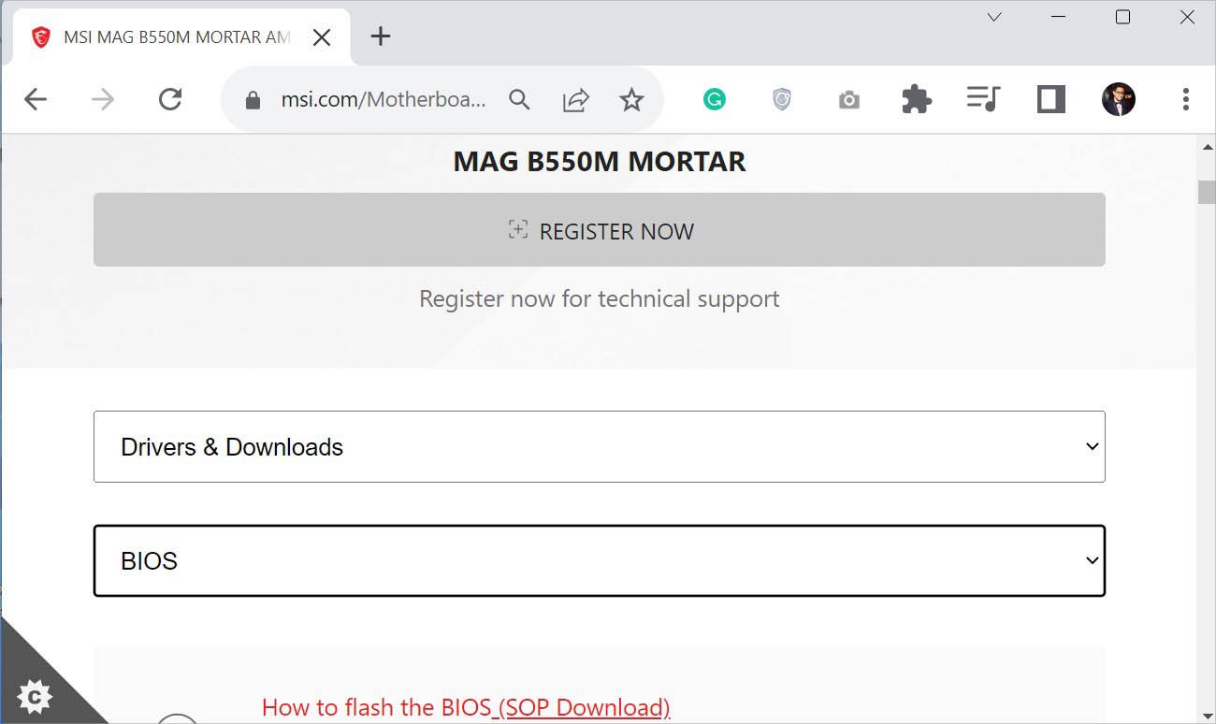Screen dimensions: 1216x724
Task: Open the media controls icon
Action: [x=983, y=100]
